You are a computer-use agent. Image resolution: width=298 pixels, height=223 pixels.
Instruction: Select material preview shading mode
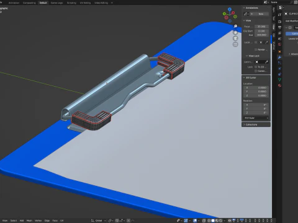tap(217, 221)
